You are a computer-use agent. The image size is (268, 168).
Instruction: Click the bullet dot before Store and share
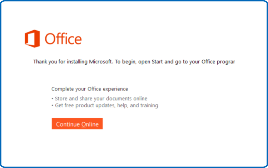53,99
